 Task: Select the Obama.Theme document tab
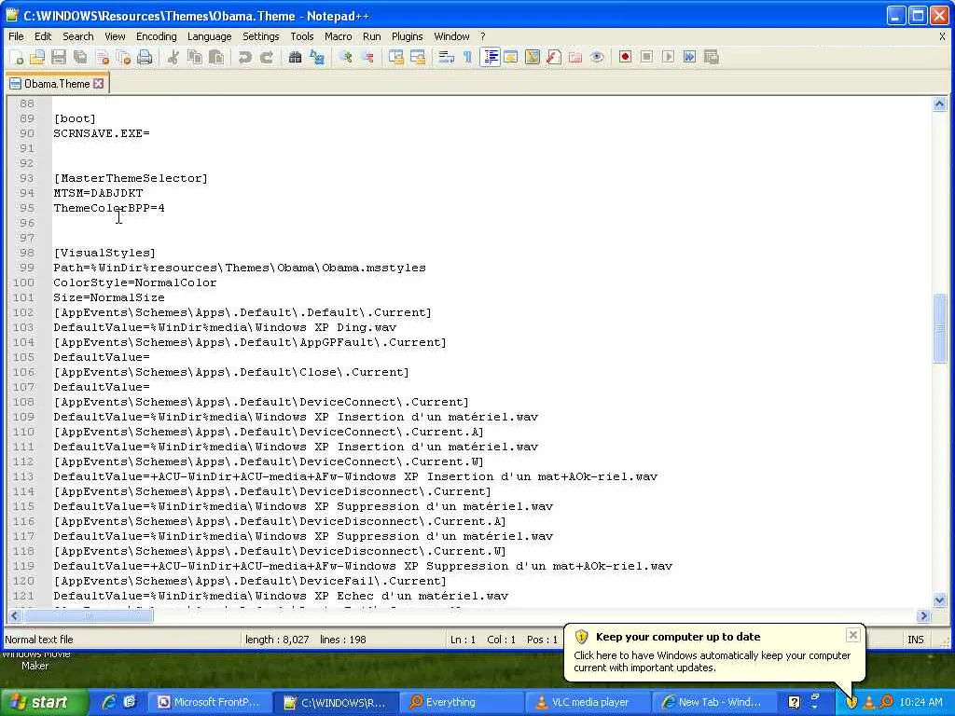(x=57, y=83)
